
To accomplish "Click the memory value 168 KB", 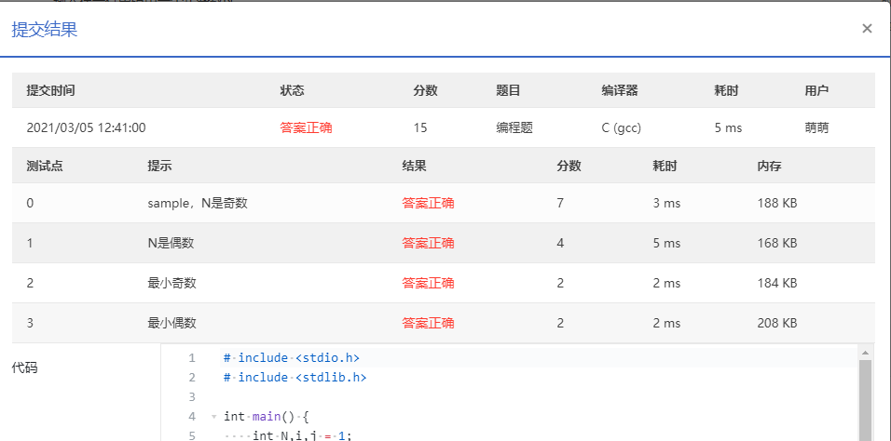I will pyautogui.click(x=777, y=243).
